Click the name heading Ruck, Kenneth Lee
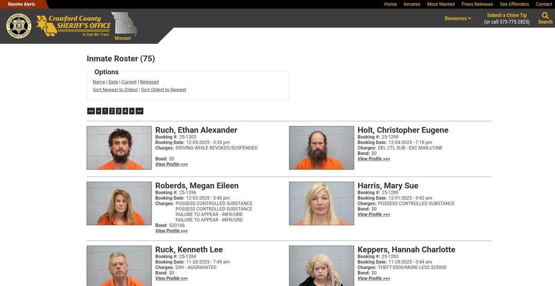The height and width of the screenshot is (286, 555). 189,250
